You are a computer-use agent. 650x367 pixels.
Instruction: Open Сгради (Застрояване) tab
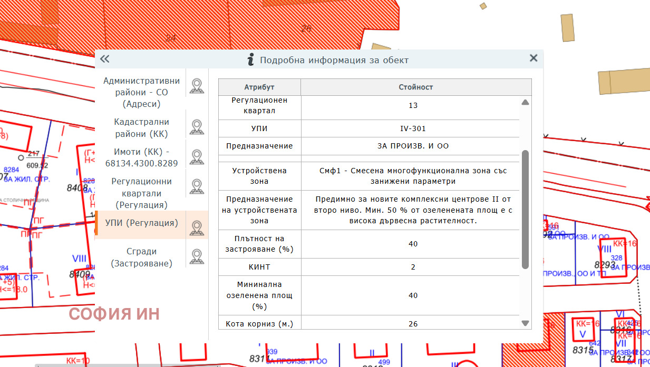141,257
